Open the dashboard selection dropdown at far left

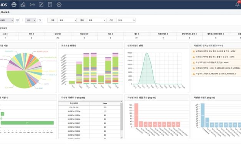pos(7,20)
